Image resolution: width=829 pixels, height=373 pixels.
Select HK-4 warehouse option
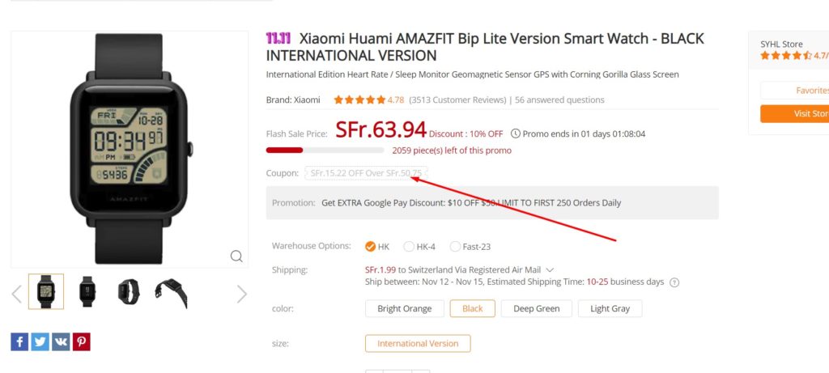[x=419, y=246]
